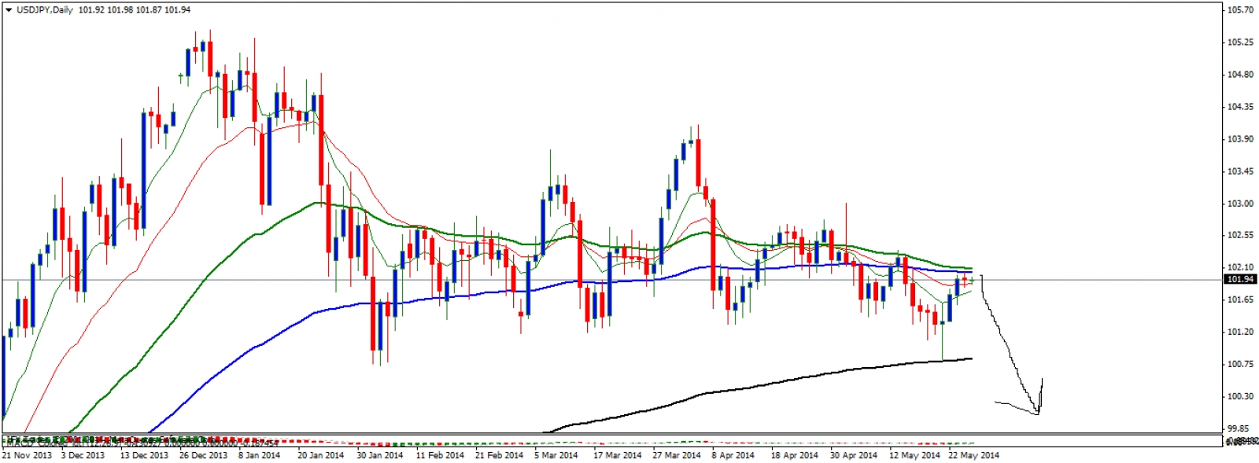Click the right end of the blue moving average
Viewport: 1259px width, 463px height.
click(970, 272)
